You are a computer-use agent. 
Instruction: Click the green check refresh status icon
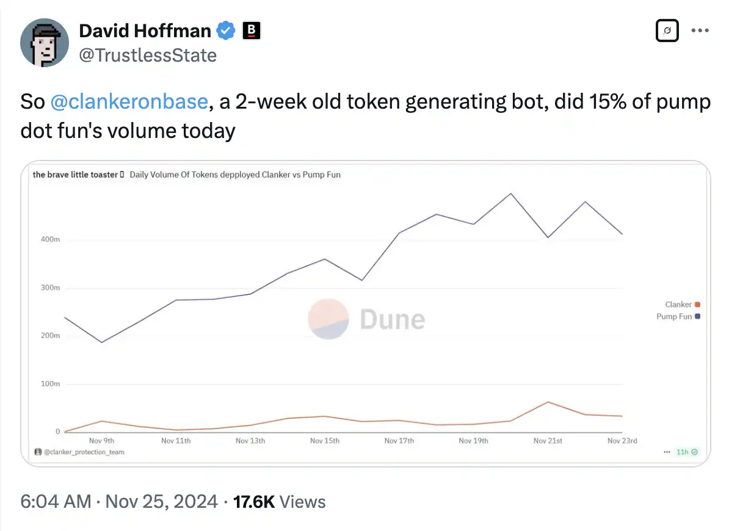694,452
